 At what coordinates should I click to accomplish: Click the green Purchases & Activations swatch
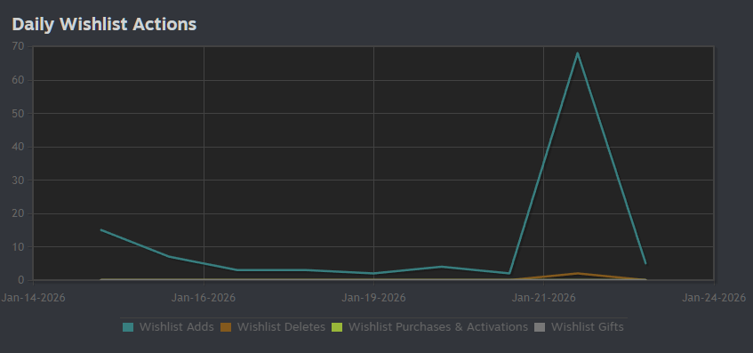pyautogui.click(x=337, y=327)
